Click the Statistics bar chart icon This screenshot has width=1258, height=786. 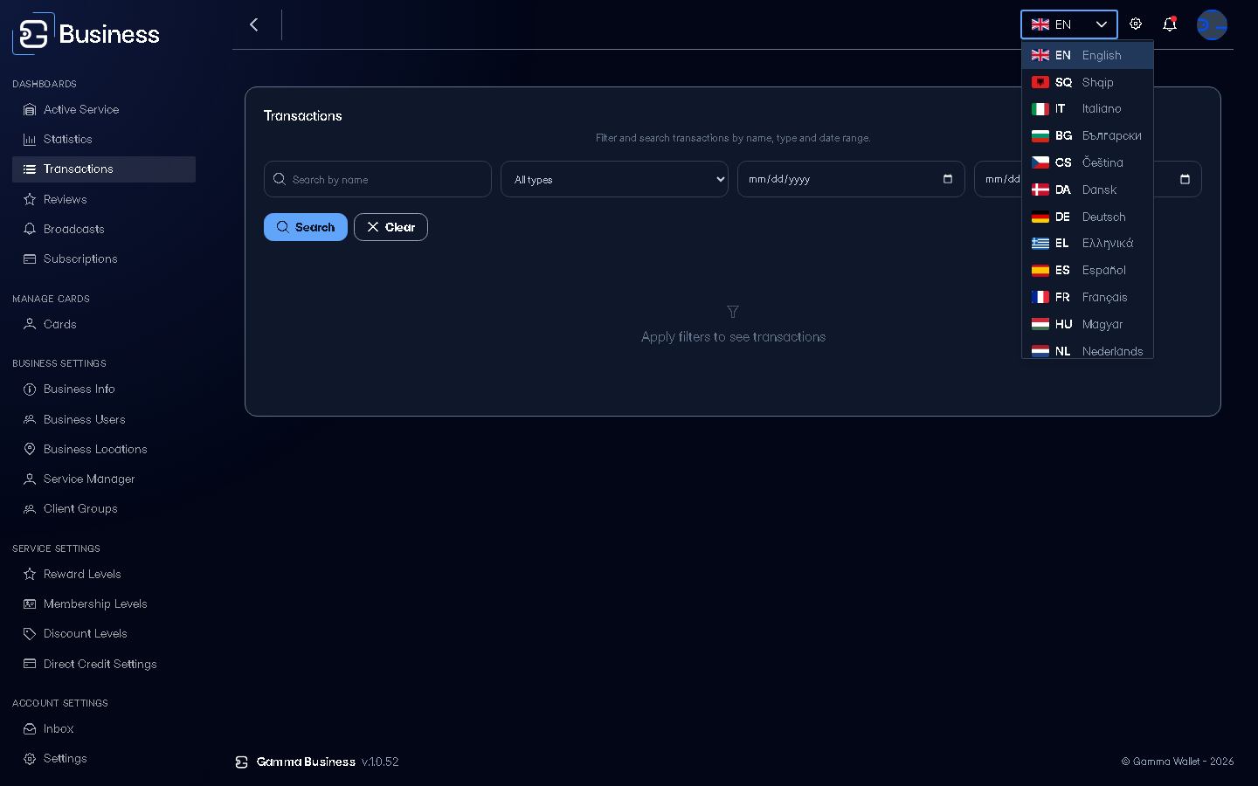coord(30,140)
